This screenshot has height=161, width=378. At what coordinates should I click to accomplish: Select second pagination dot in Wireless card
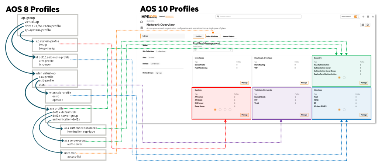click(x=344, y=109)
